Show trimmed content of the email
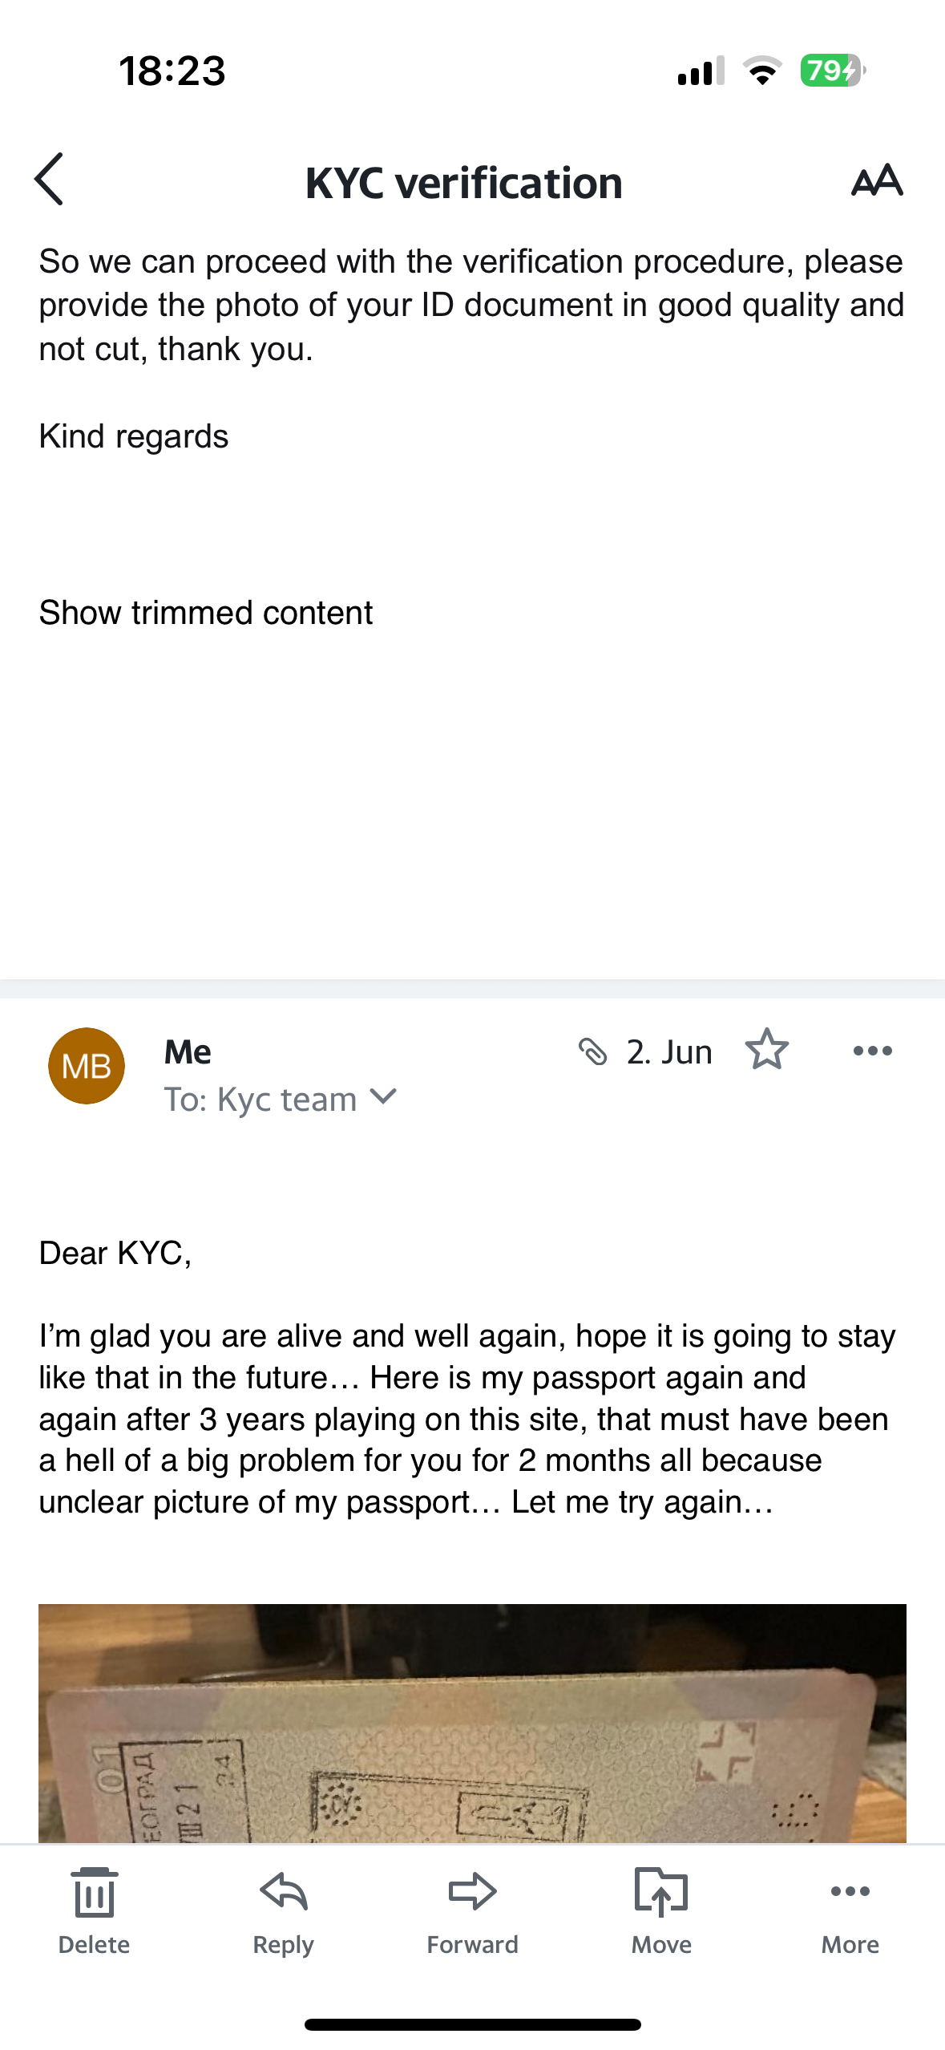This screenshot has width=945, height=2050. coord(206,613)
